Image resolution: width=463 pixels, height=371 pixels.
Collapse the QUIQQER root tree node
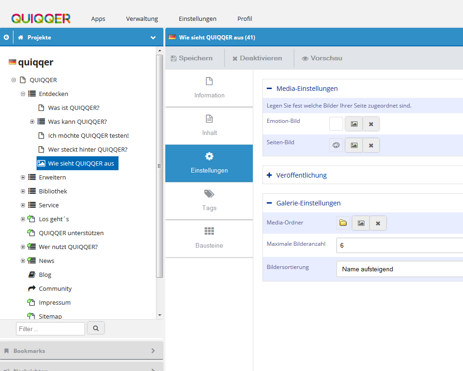[13, 80]
